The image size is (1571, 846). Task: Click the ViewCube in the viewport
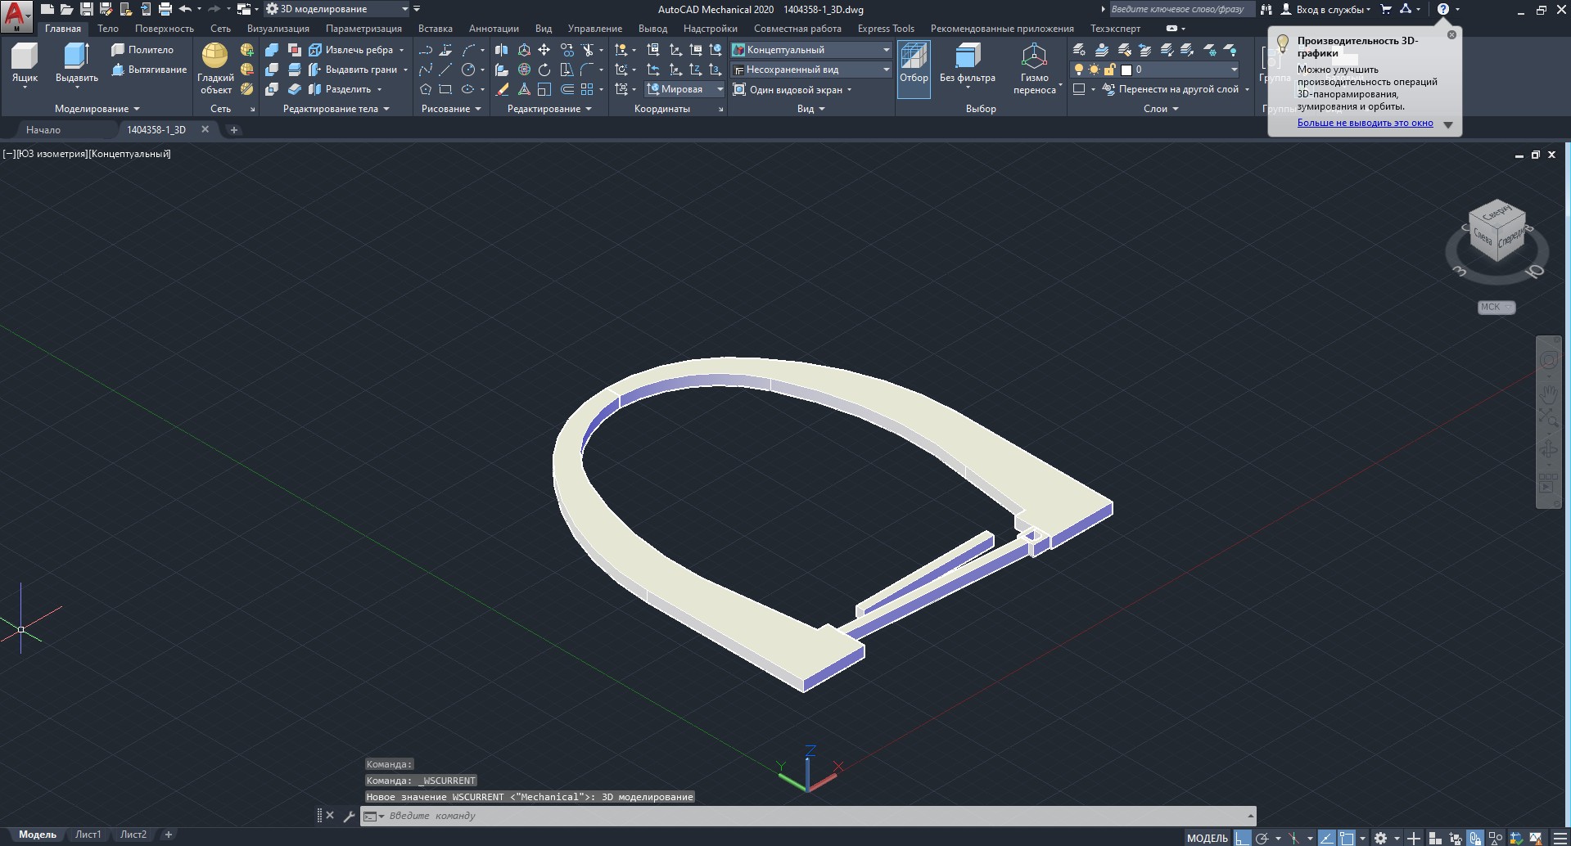tap(1497, 232)
